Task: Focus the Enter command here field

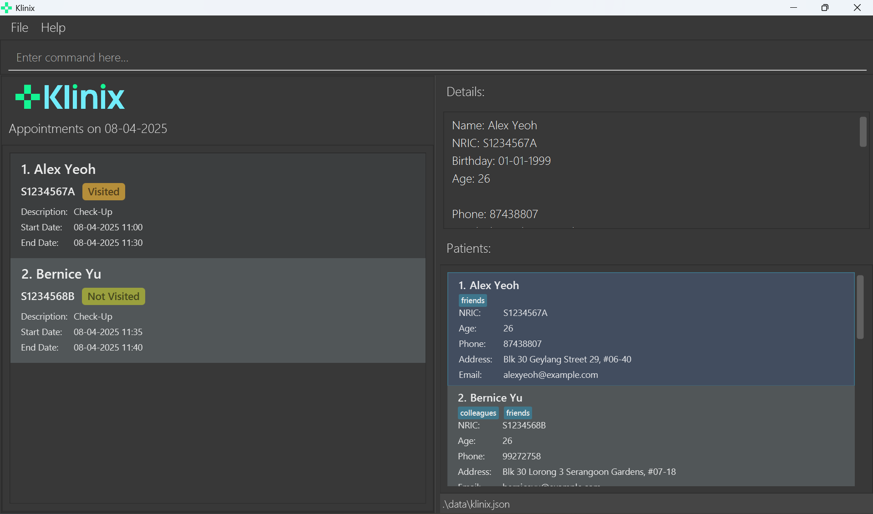Action: tap(437, 58)
